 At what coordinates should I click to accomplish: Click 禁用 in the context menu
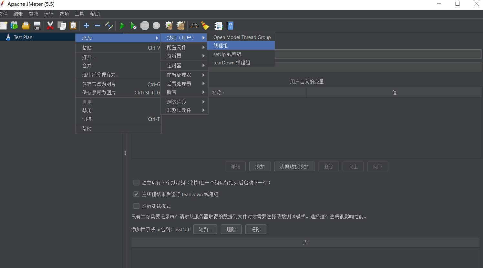pos(118,110)
